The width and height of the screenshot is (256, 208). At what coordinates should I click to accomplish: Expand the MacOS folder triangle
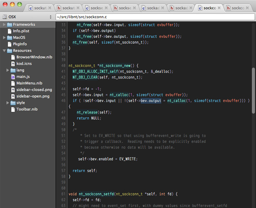[4, 37]
